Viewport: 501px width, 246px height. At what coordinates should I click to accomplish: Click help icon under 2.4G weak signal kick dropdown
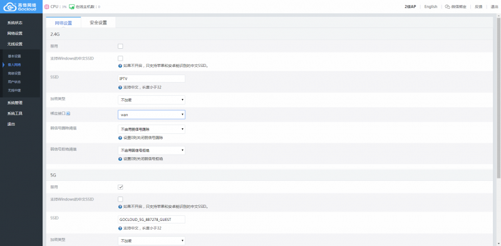[x=120, y=138]
